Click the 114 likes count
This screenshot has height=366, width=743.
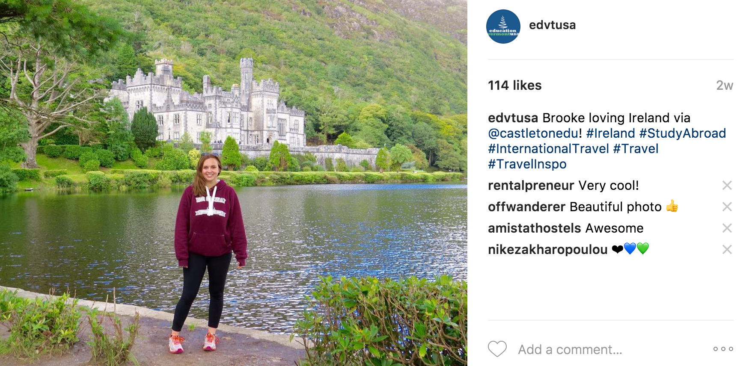point(515,85)
